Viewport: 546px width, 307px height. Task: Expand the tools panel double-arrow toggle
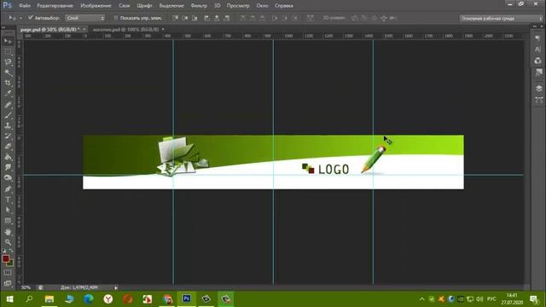pyautogui.click(x=3, y=27)
